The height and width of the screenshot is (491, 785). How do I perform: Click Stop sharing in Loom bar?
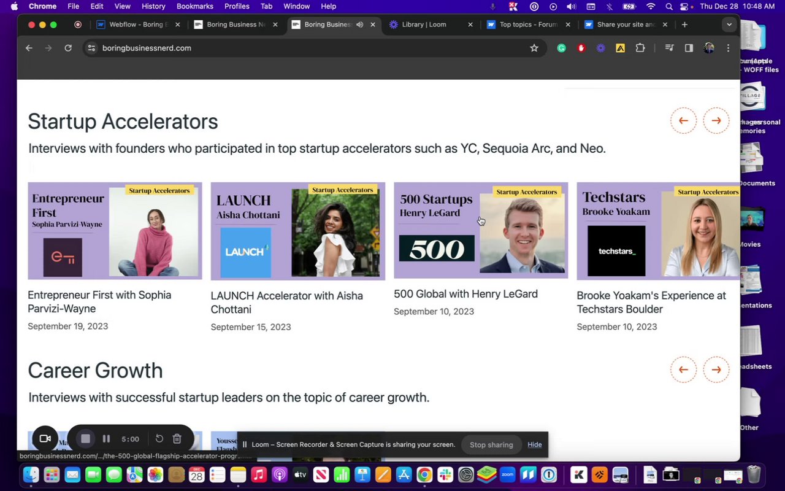491,444
